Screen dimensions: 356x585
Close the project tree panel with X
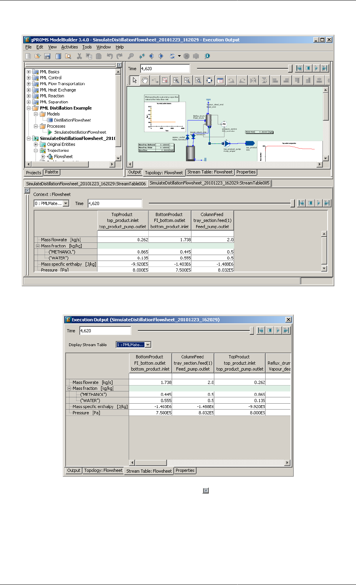[119, 65]
